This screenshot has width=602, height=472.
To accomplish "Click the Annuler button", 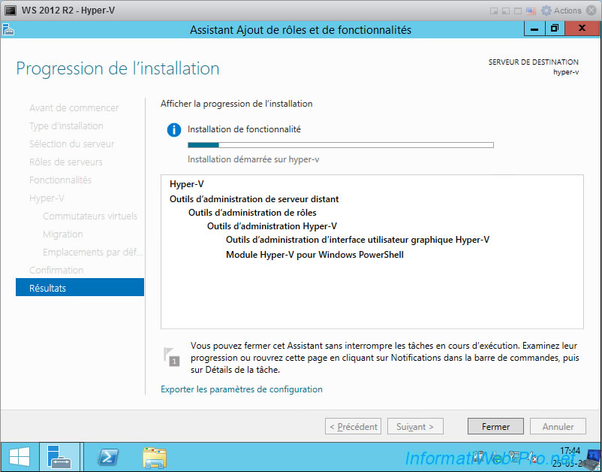I will [x=558, y=426].
